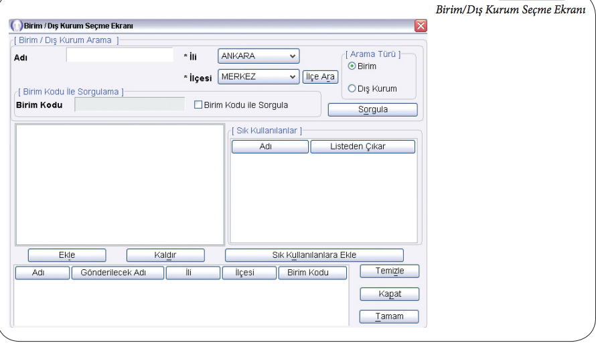Open the İli dropdown showing ANKARA
596x345 pixels.
point(258,56)
